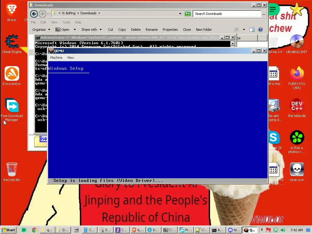Open the Share with dropdown

pos(91,30)
